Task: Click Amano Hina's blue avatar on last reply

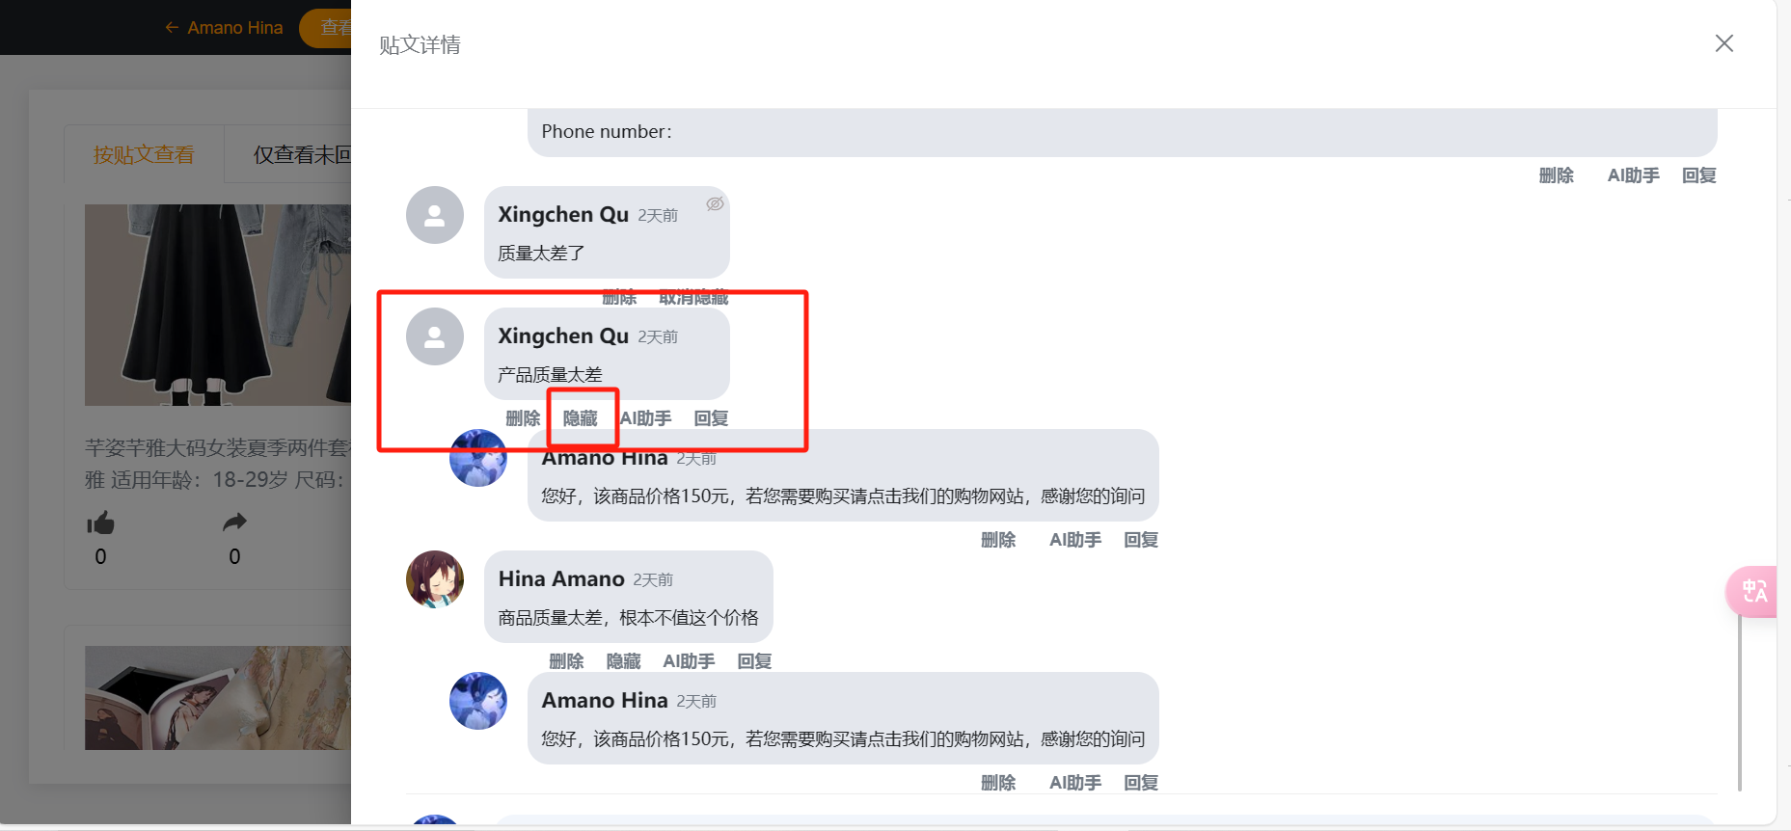Action: pyautogui.click(x=478, y=701)
